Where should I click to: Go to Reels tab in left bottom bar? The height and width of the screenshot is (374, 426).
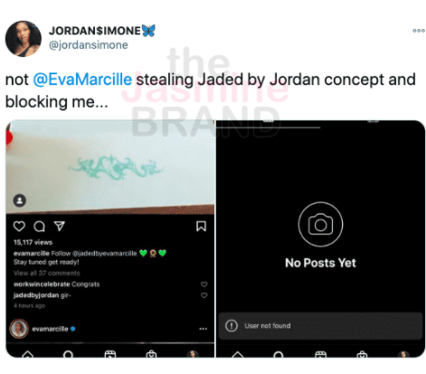click(110, 354)
